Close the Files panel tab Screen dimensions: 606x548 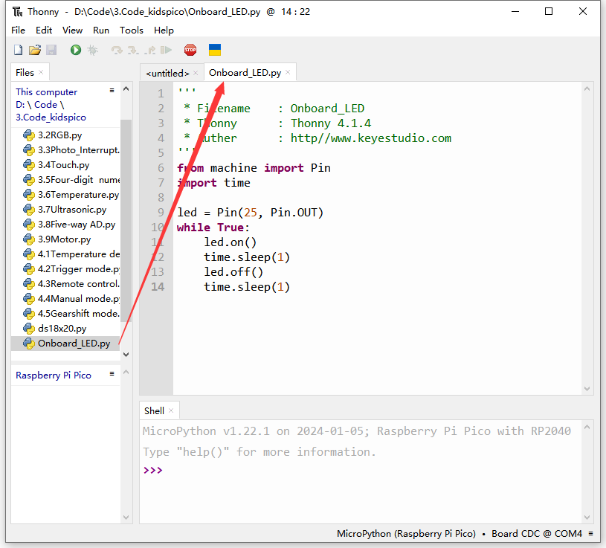pos(41,72)
